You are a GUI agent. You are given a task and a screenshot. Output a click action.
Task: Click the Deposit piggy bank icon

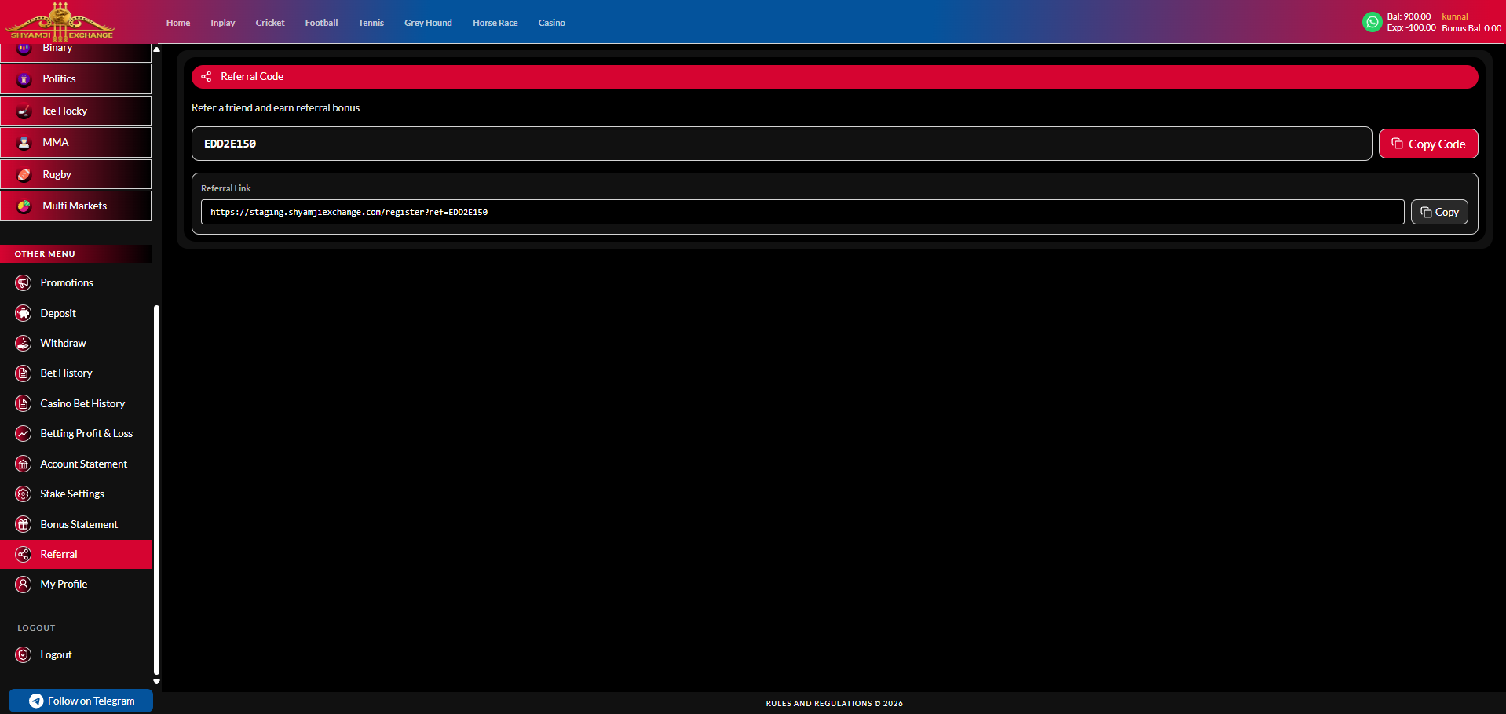click(24, 313)
